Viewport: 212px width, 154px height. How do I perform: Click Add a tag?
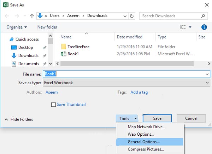[x=139, y=92]
